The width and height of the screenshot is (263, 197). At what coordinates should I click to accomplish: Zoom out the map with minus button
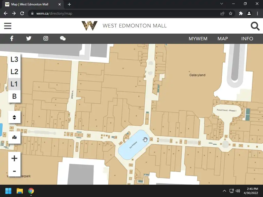14,171
